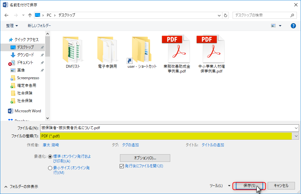
Task: Toggle 発行後にファイルを開く checkbox
Action: click(x=122, y=166)
